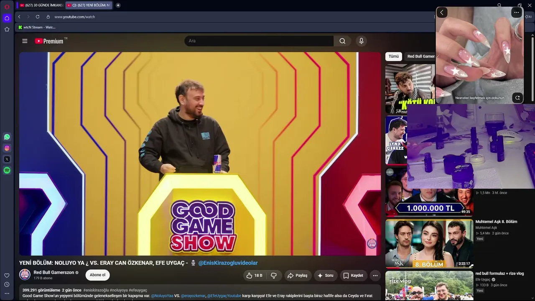Restore the browser window size
535x301 pixels.
tap(520, 5)
